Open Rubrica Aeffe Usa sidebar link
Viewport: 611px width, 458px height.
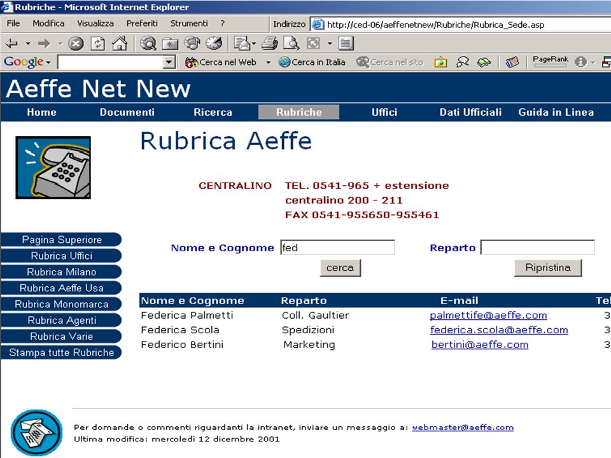(61, 288)
